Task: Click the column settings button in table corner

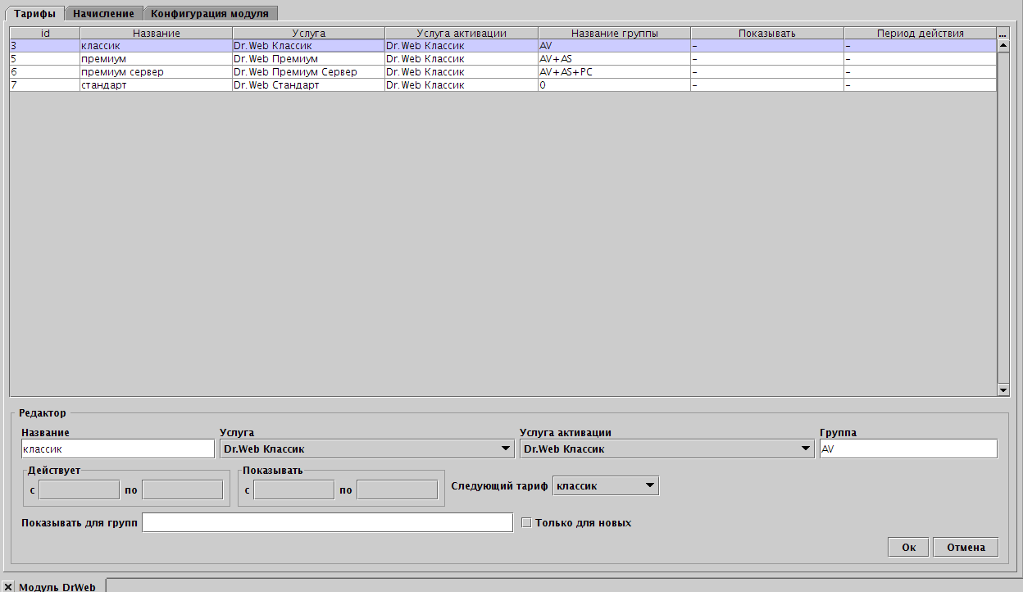Action: (x=1003, y=34)
